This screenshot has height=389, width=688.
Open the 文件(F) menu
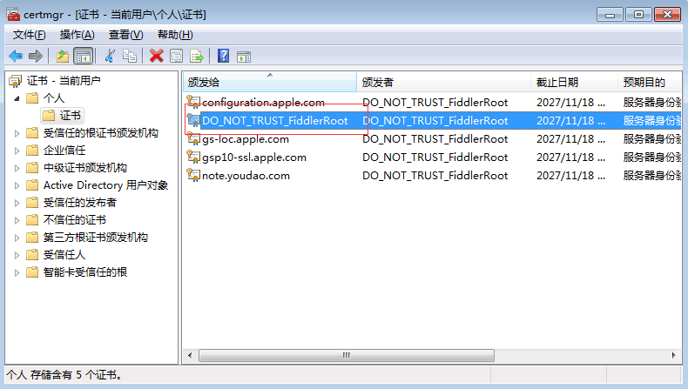click(29, 35)
